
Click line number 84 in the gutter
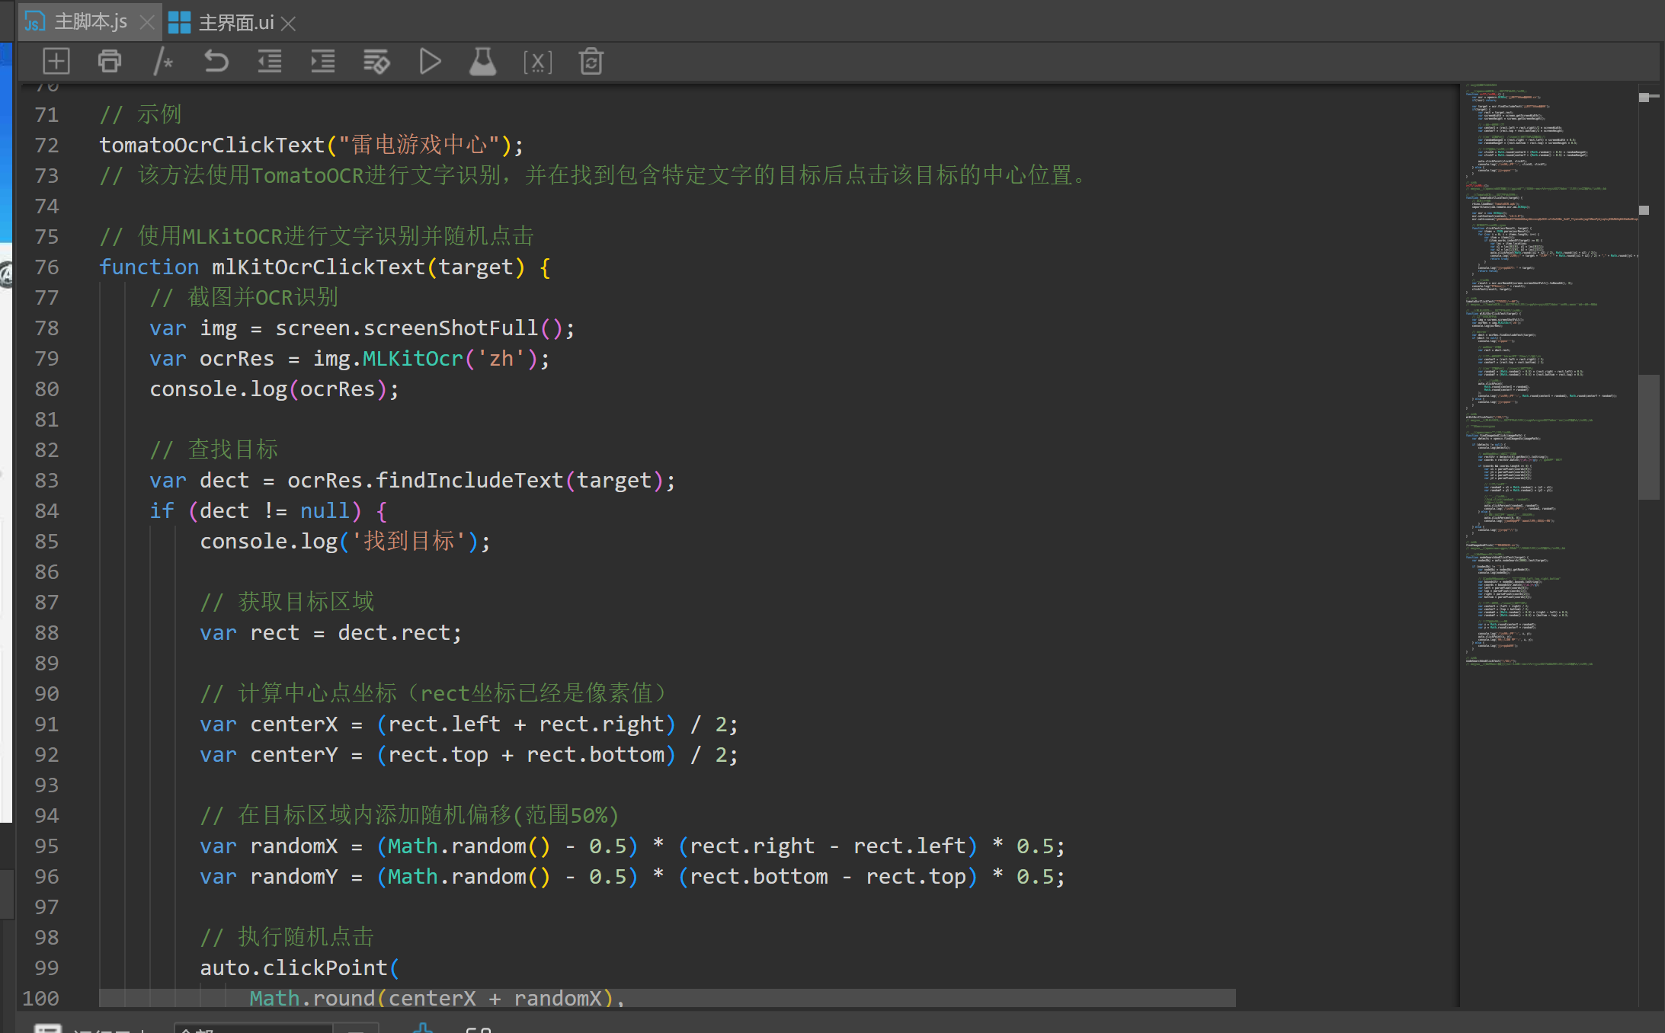tap(46, 511)
